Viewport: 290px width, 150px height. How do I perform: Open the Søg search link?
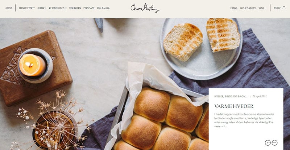point(261,8)
